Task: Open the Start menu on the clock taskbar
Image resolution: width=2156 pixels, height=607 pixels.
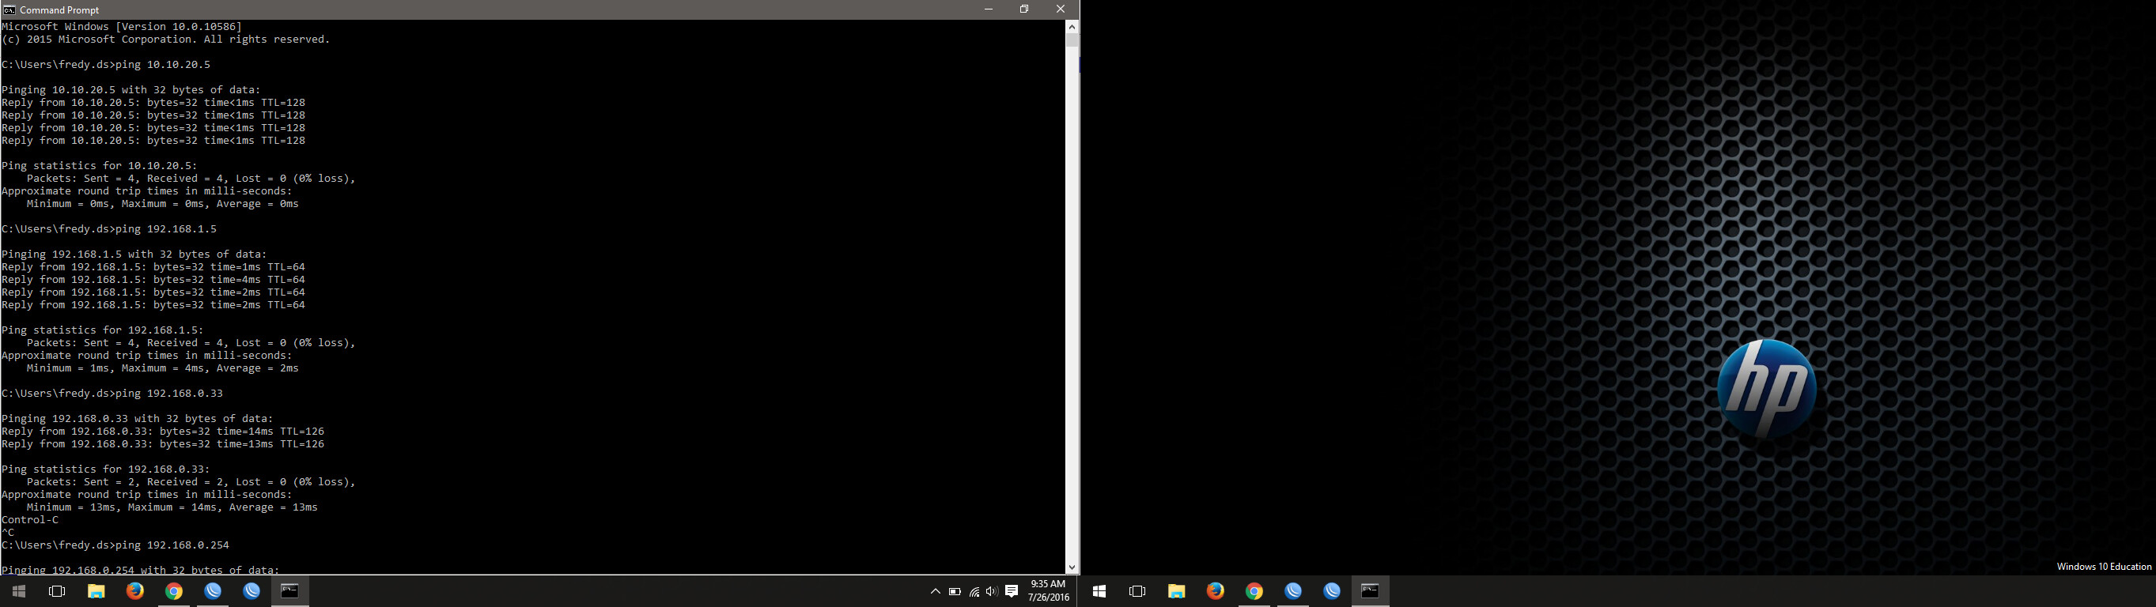Action: [x=19, y=591]
